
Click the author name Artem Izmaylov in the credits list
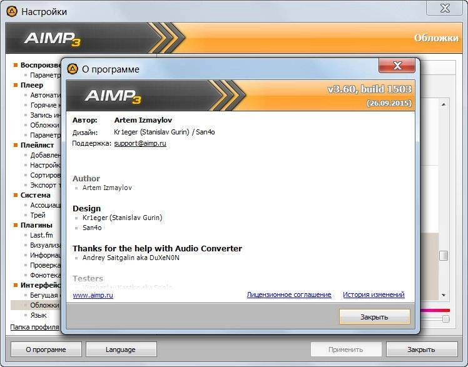(107, 188)
